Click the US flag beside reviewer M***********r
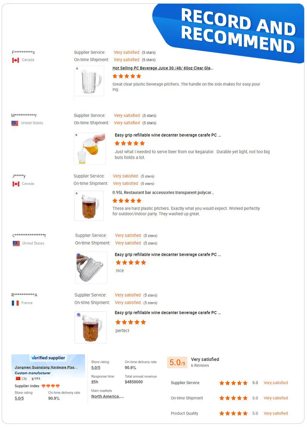Screen dimensions: 307x428 pyautogui.click(x=15, y=123)
